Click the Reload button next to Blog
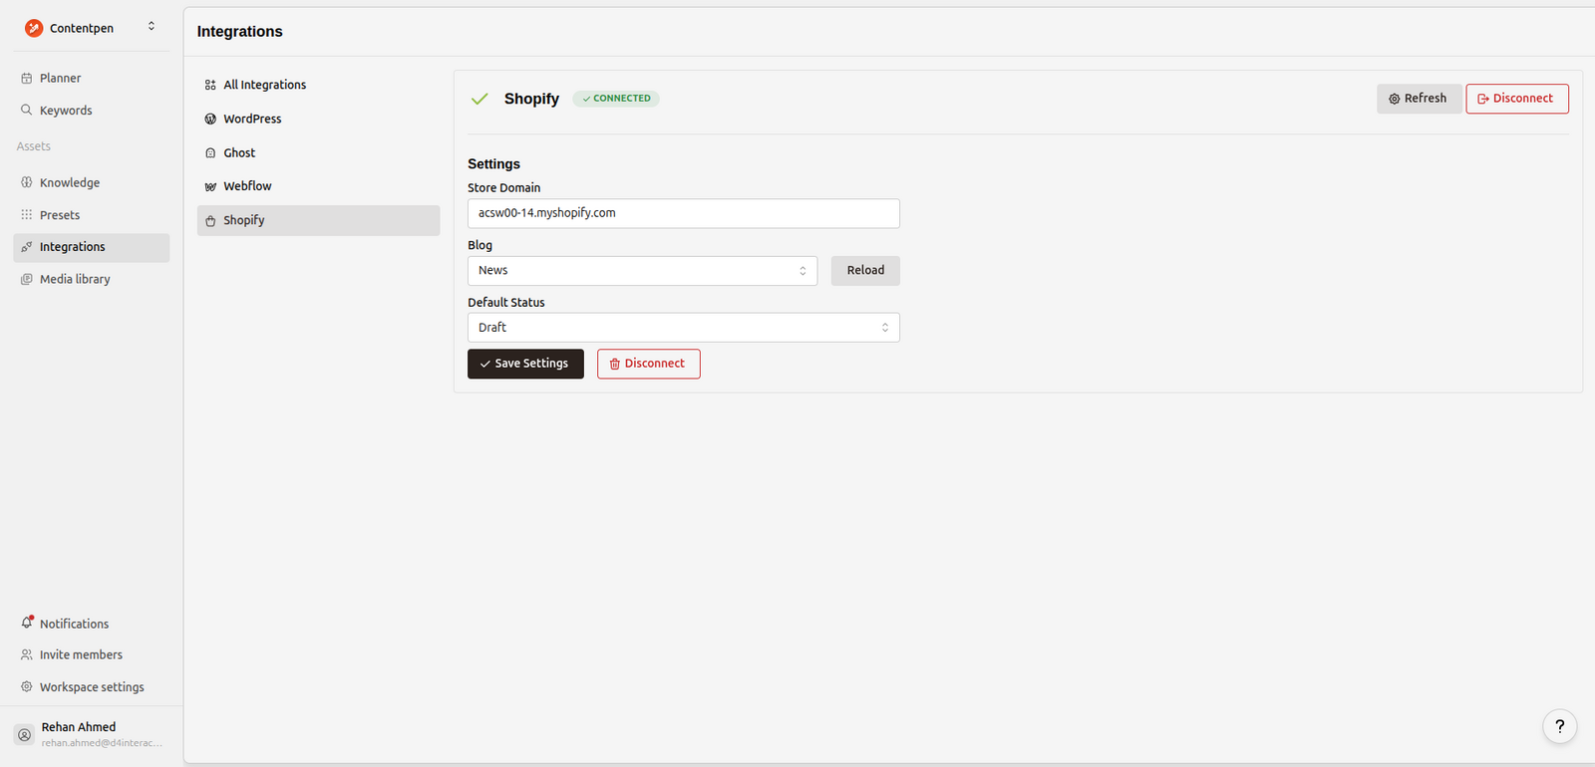Image resolution: width=1595 pixels, height=767 pixels. (x=864, y=271)
